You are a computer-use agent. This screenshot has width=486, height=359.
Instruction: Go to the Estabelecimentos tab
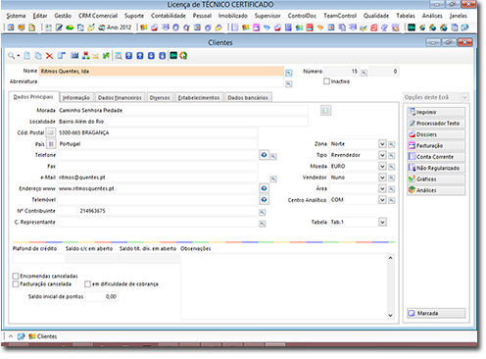199,98
